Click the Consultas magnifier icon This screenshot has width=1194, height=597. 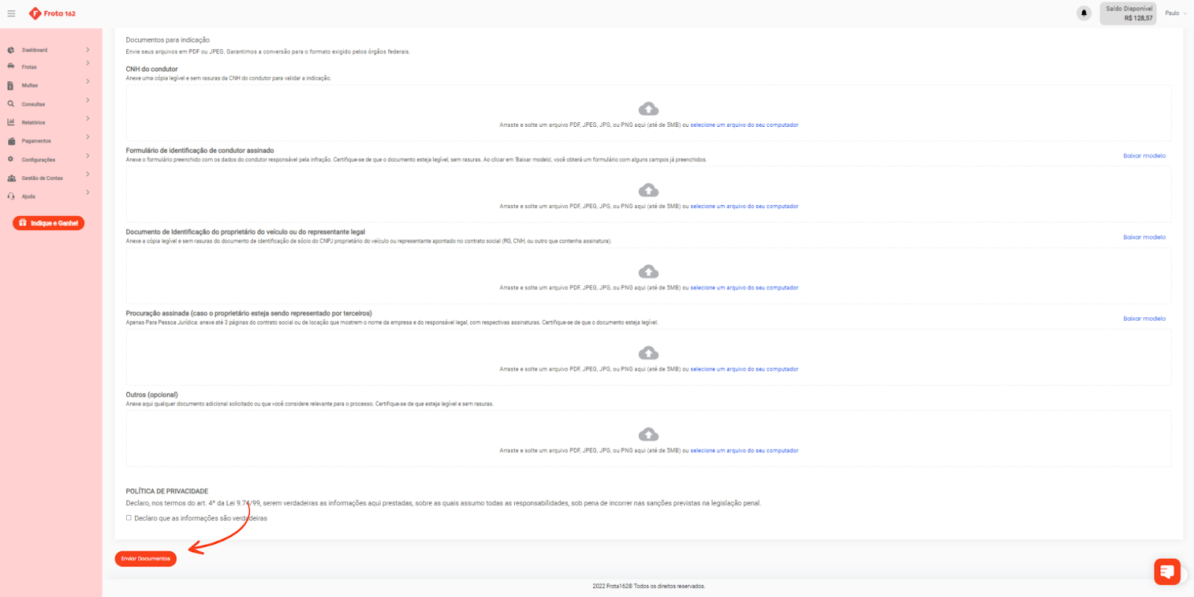pyautogui.click(x=10, y=104)
